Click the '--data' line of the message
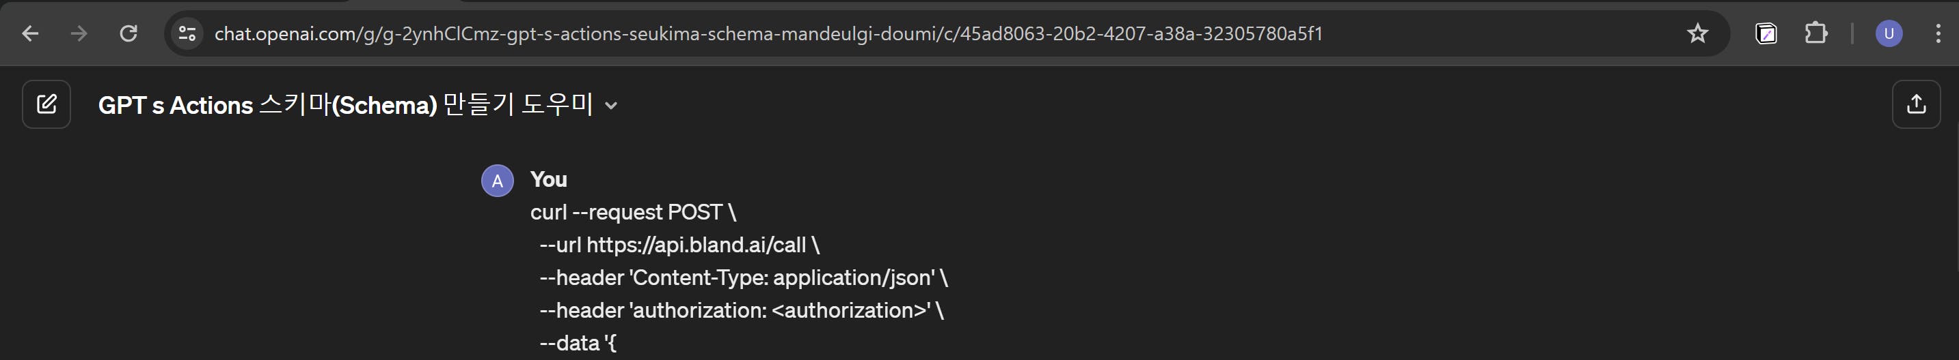The height and width of the screenshot is (360, 1959). 577,342
